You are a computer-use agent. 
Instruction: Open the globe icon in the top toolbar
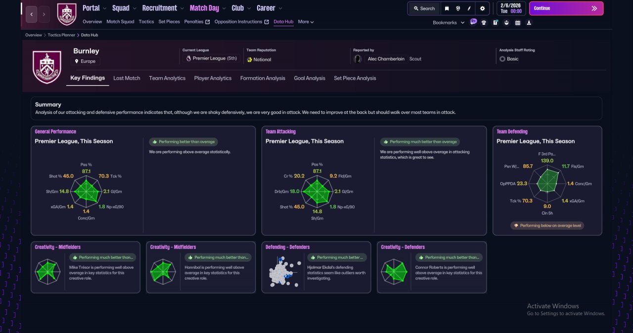(x=458, y=8)
